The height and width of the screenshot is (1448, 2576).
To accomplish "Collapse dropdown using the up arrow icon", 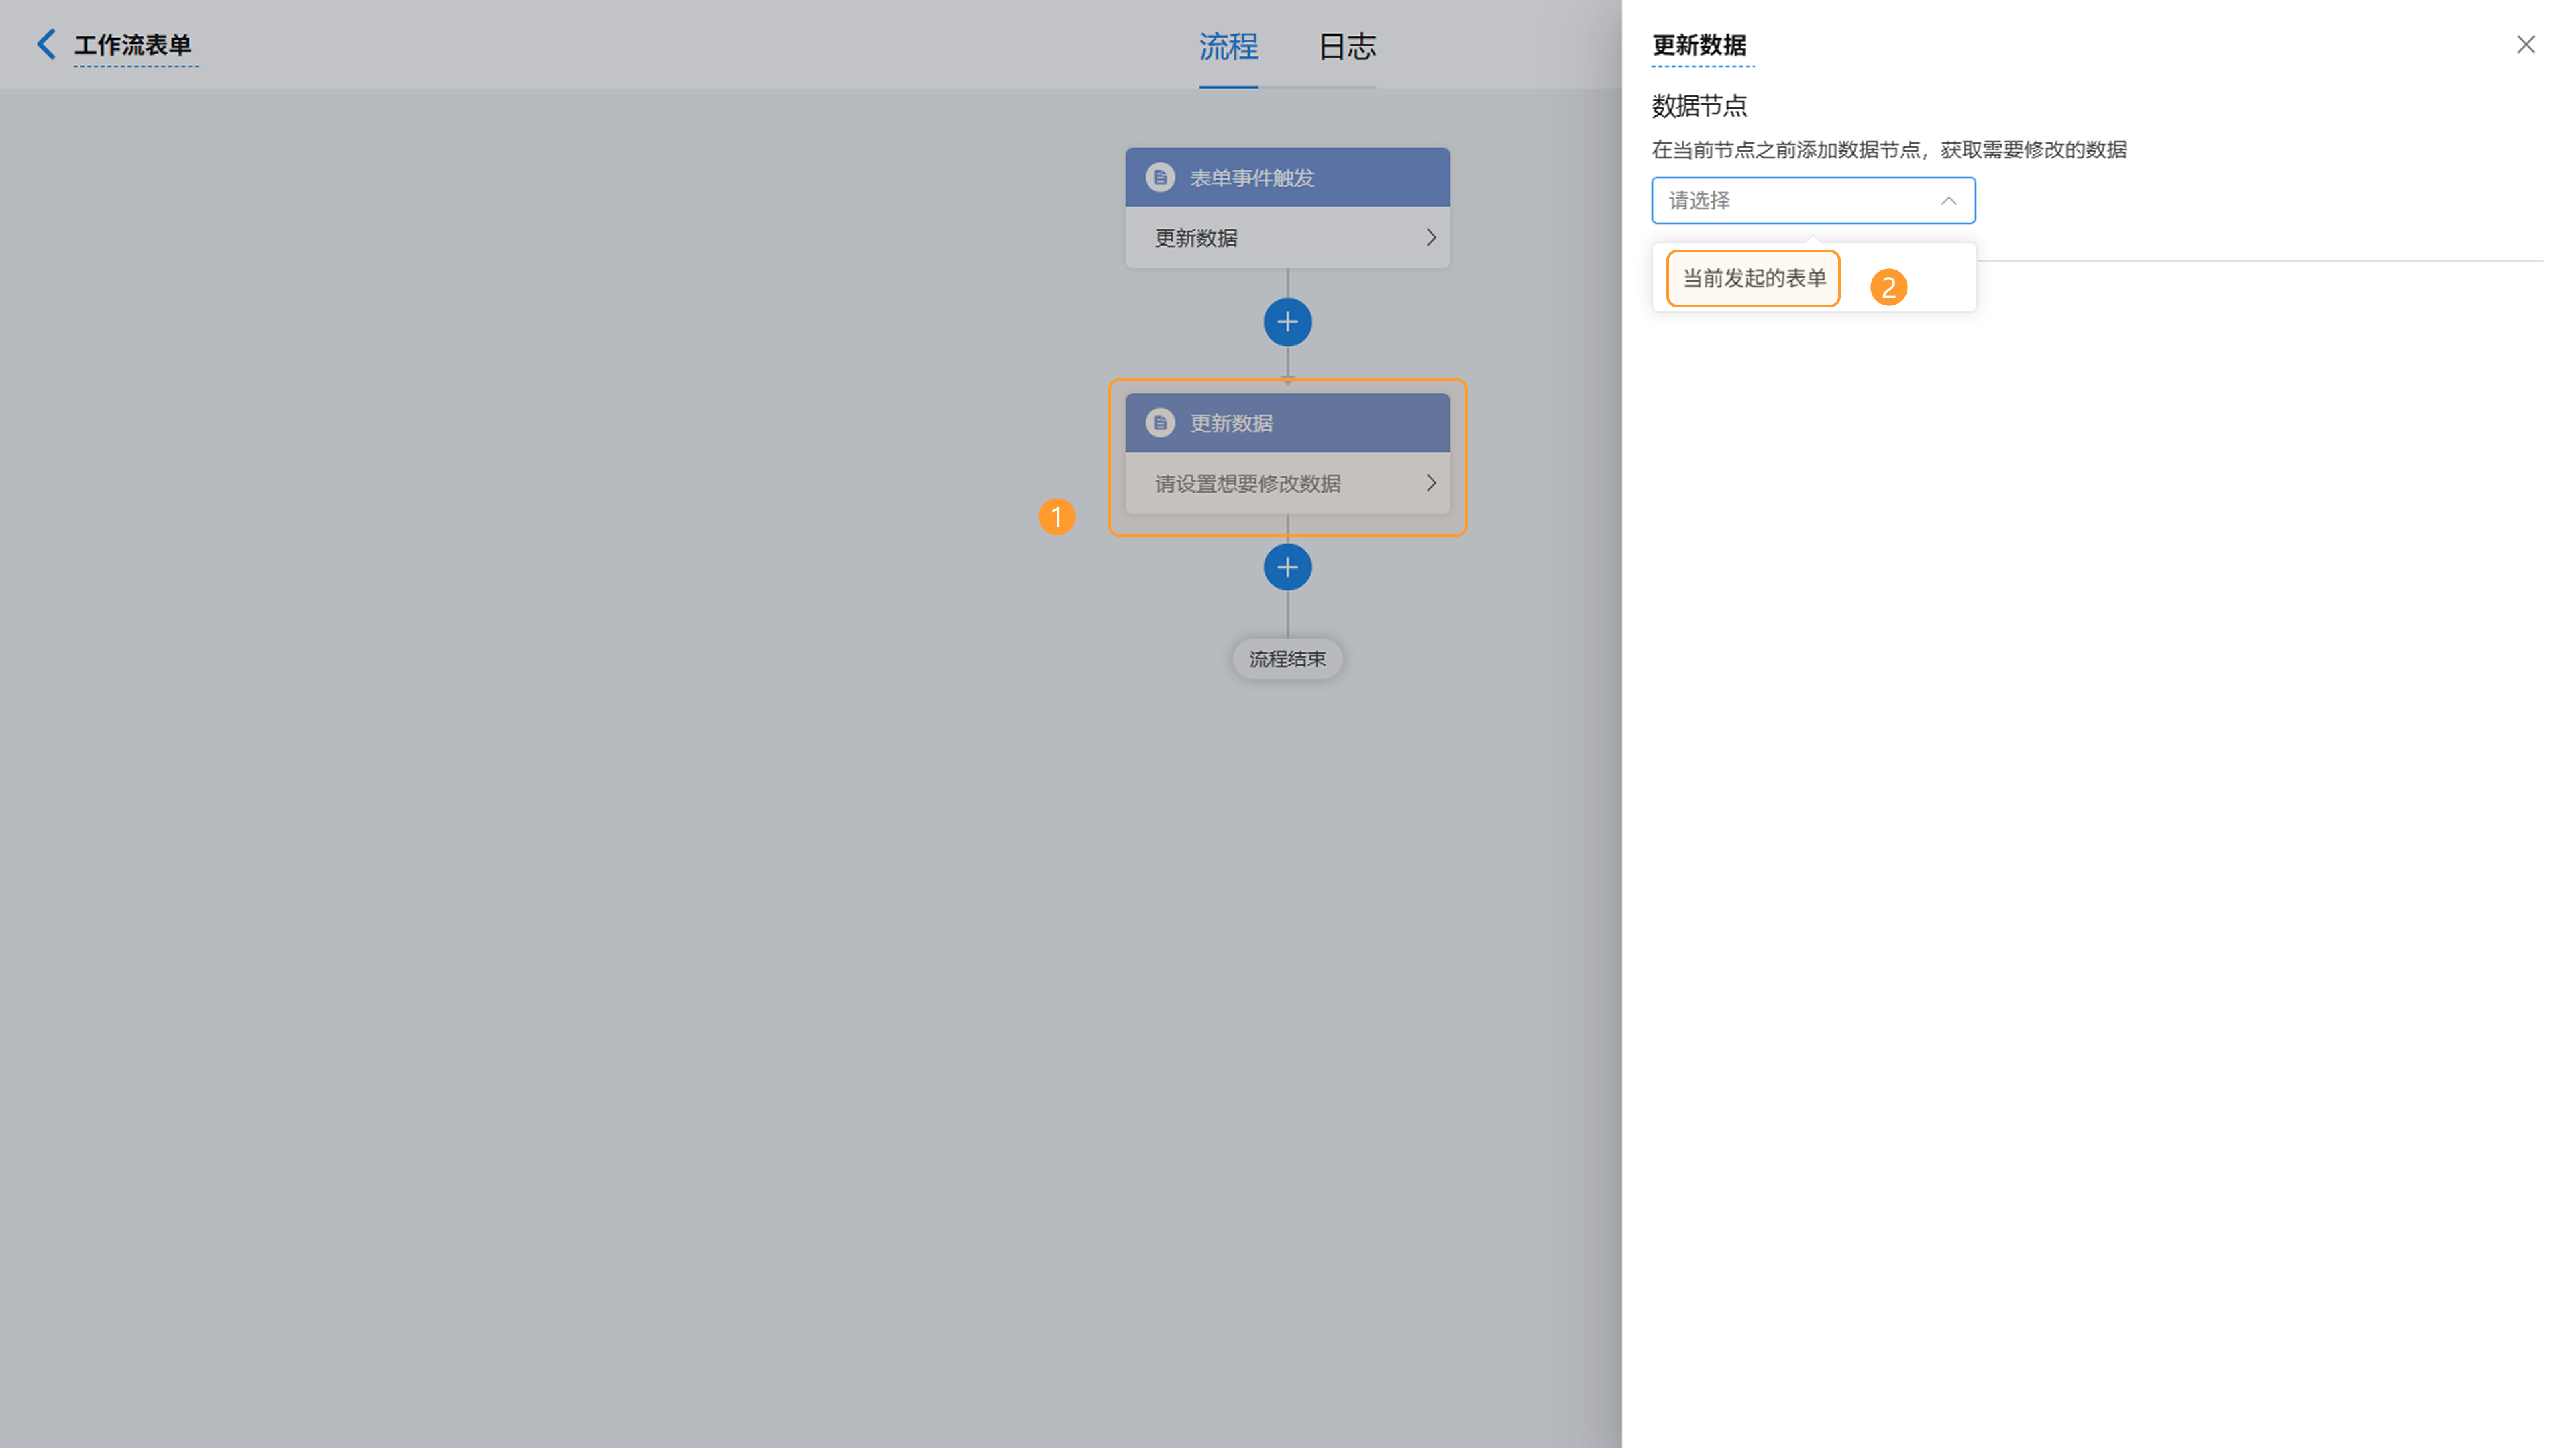I will coord(1948,201).
